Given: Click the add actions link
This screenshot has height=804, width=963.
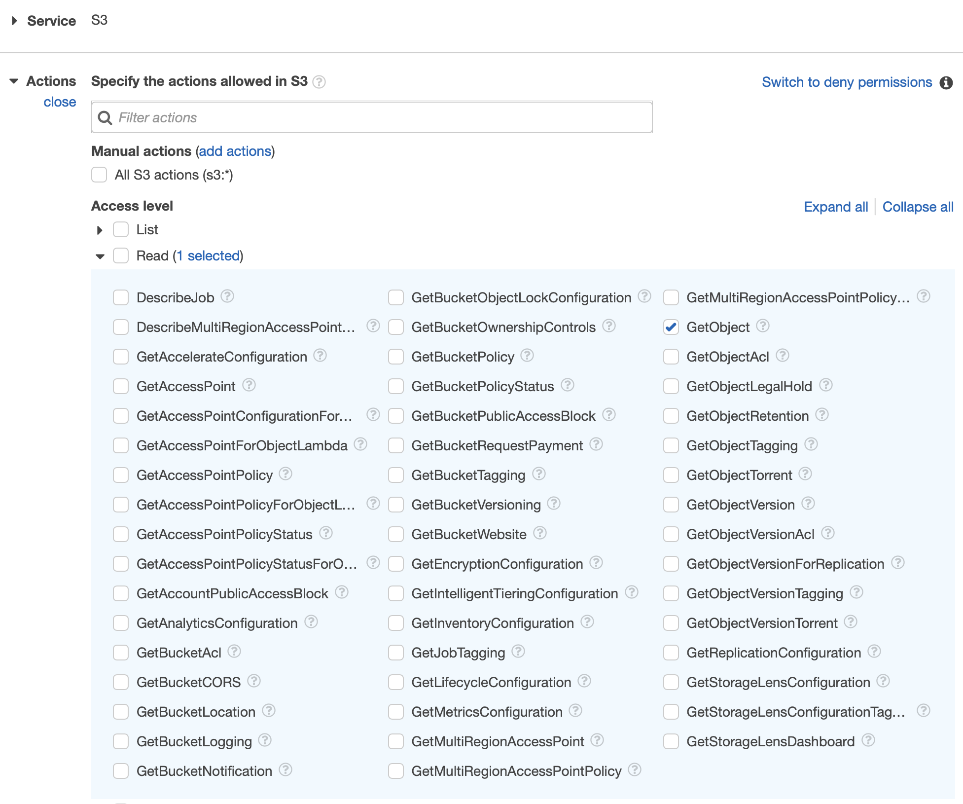Looking at the screenshot, I should [235, 151].
